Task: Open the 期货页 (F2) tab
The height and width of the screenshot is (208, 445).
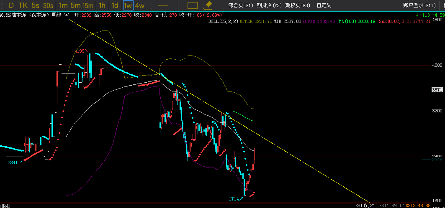Action: [x=269, y=5]
